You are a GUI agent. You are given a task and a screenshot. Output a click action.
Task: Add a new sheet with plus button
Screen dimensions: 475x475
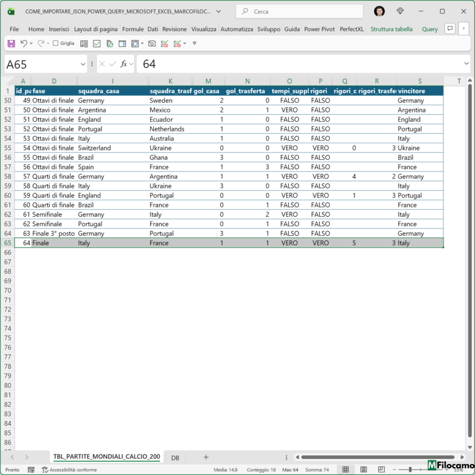coord(205,457)
